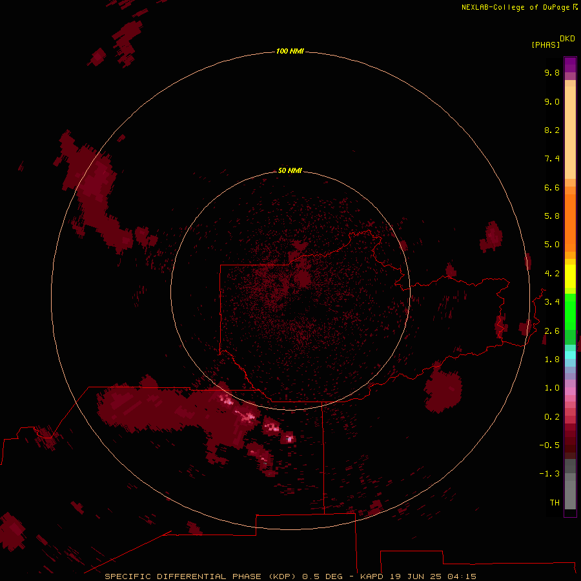Click the 100 NMI range ring label
Viewport: 581px width, 581px height.
coord(290,51)
